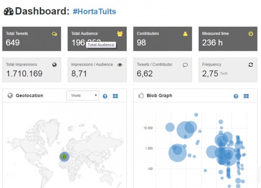Open the Blob Graph help question mark icon
Screen dimensions: 261x188
(x=236, y=96)
